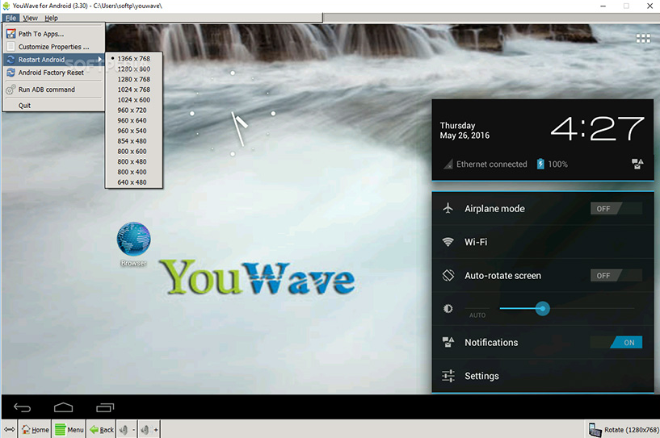
Task: Click Path To Apps calendar icon
Action: (11, 34)
